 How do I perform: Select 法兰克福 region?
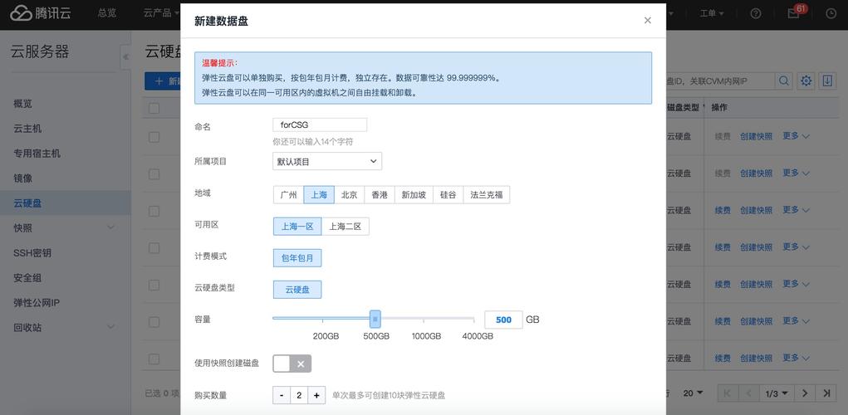(486, 195)
